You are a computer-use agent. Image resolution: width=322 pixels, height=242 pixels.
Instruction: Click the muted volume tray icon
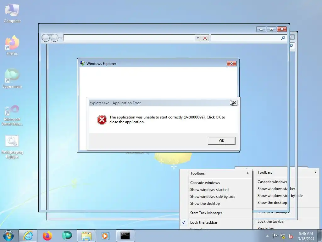click(x=290, y=236)
